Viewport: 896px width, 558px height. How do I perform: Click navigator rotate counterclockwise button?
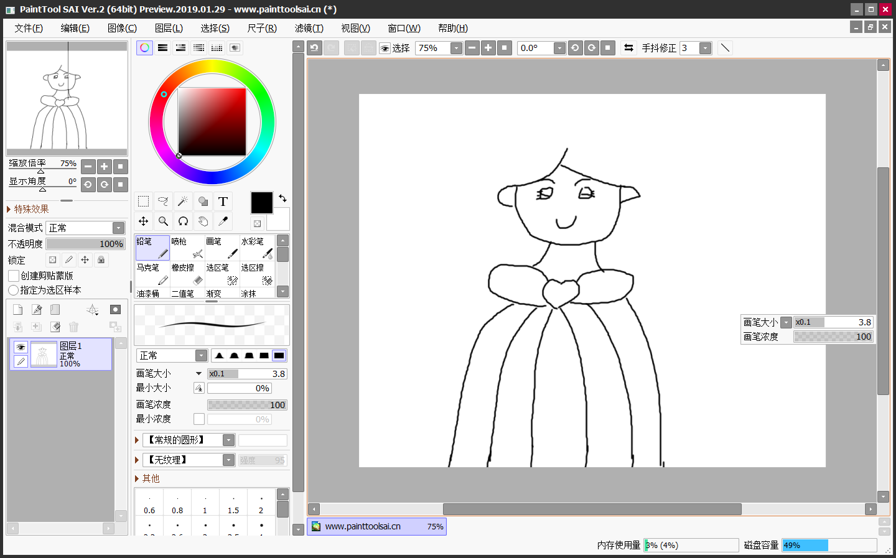pyautogui.click(x=88, y=184)
